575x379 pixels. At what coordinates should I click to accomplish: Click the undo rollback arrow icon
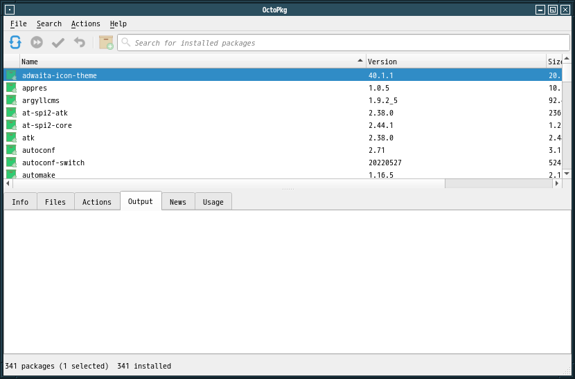[80, 42]
